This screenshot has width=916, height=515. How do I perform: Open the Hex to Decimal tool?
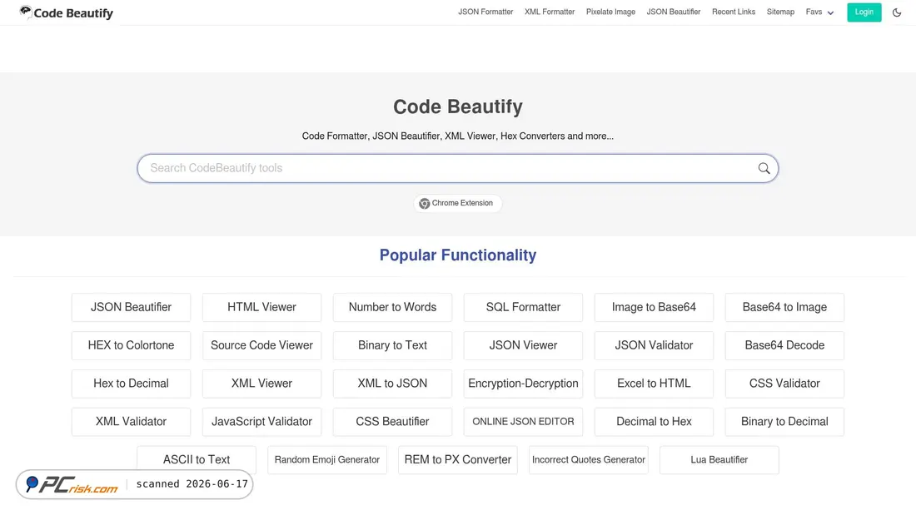(x=131, y=384)
